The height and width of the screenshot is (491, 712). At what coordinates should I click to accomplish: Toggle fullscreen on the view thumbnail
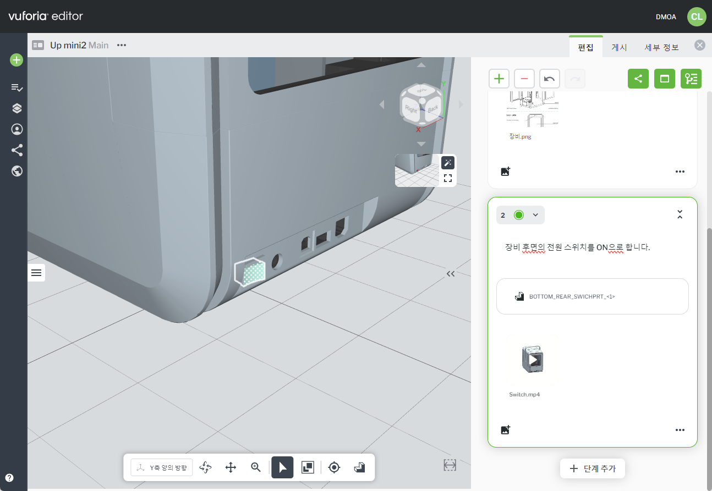pyautogui.click(x=448, y=178)
